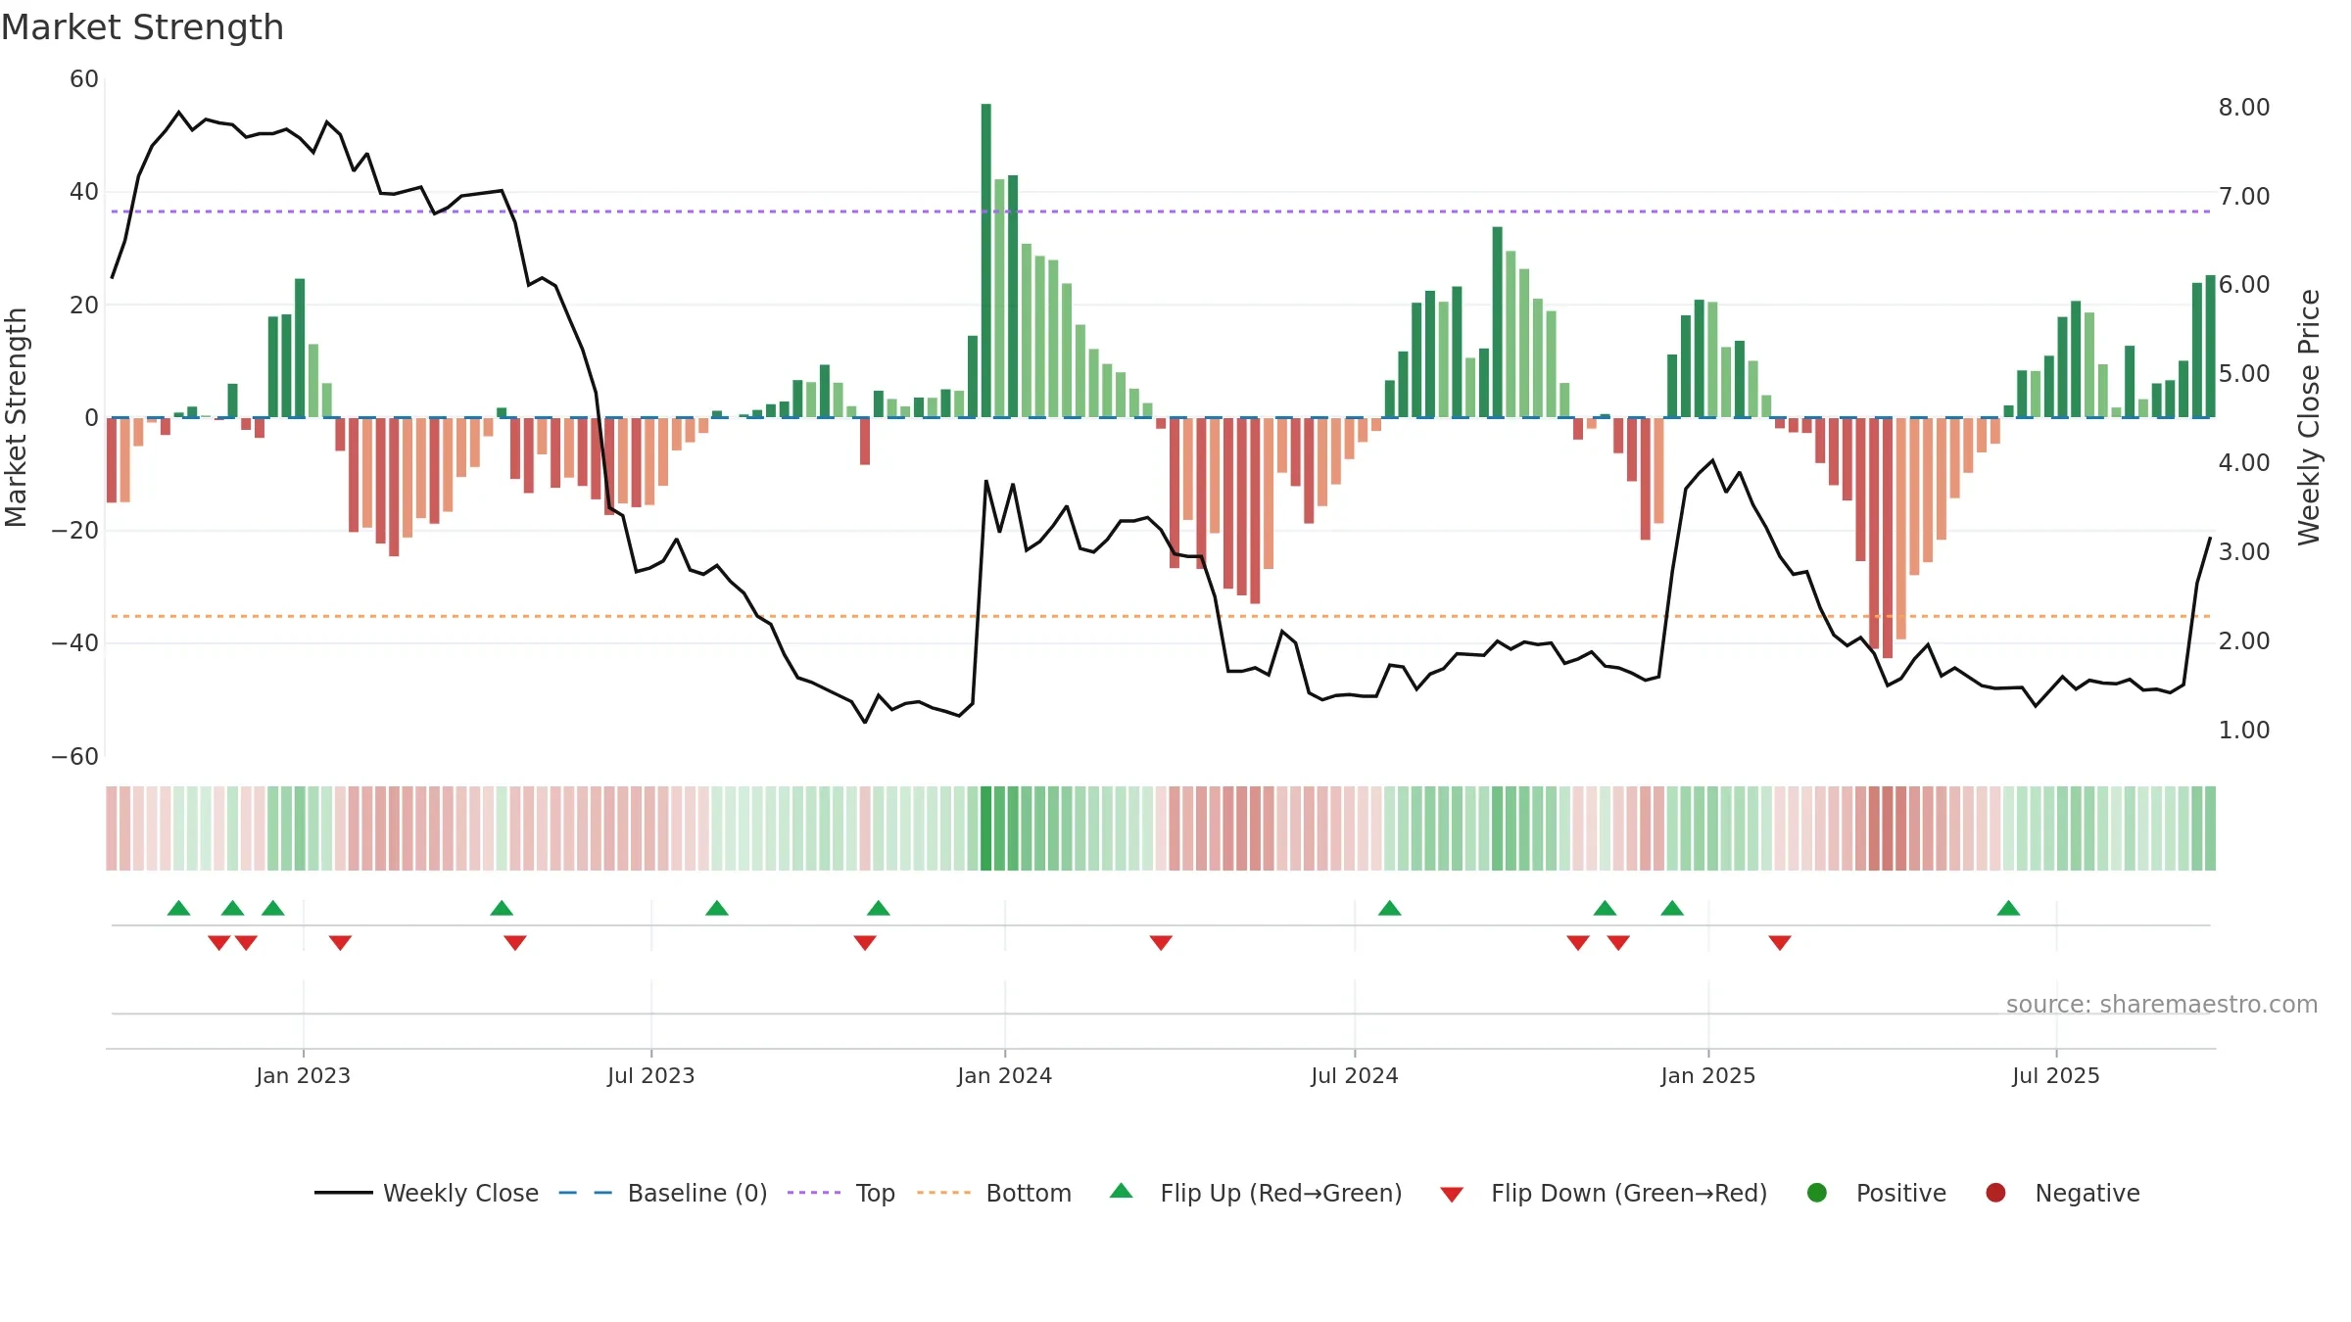
Task: Click the 8.00 price axis label
Action: click(2244, 108)
